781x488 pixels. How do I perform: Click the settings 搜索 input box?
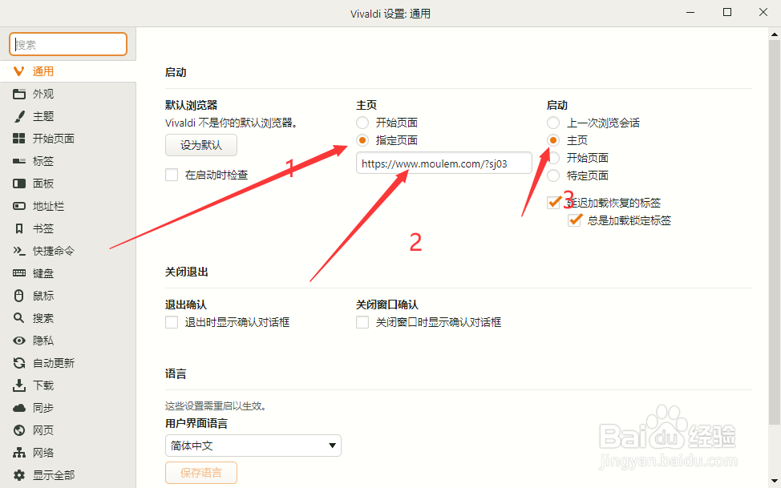pyautogui.click(x=68, y=44)
